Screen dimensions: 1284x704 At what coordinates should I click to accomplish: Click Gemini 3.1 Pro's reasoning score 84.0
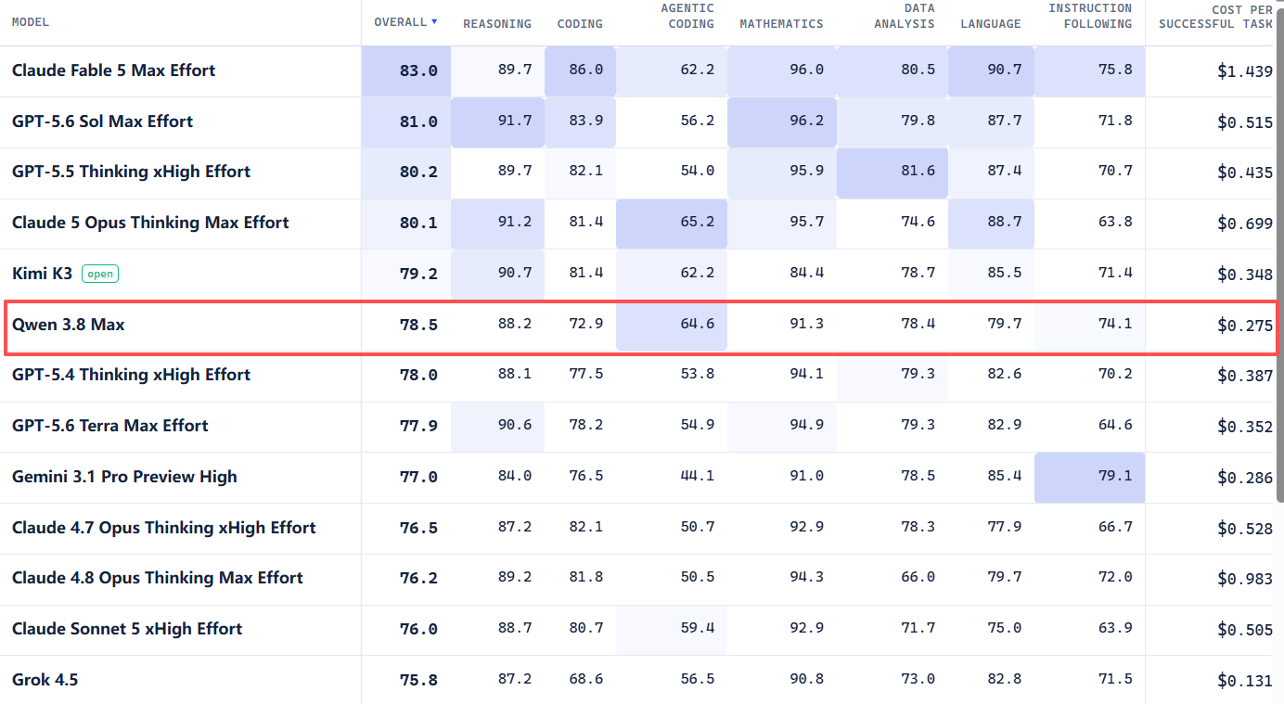(515, 477)
